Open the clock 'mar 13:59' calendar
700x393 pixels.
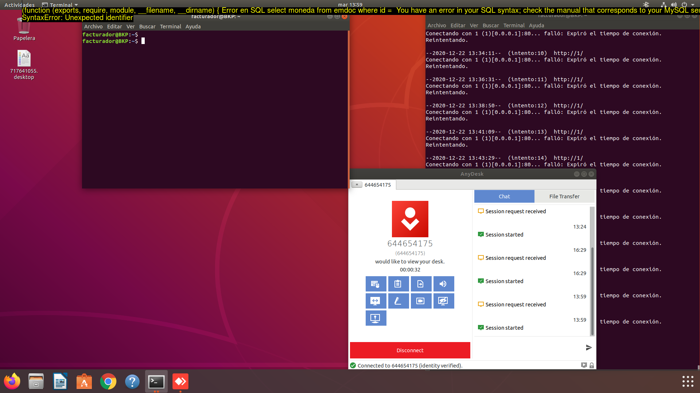pyautogui.click(x=350, y=5)
